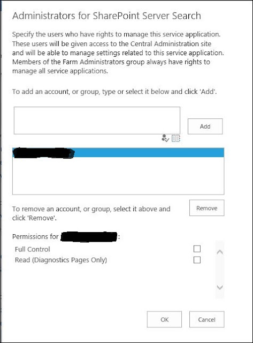Click the permissions scrollbar track
The width and height of the screenshot is (253, 343).
tap(220, 270)
